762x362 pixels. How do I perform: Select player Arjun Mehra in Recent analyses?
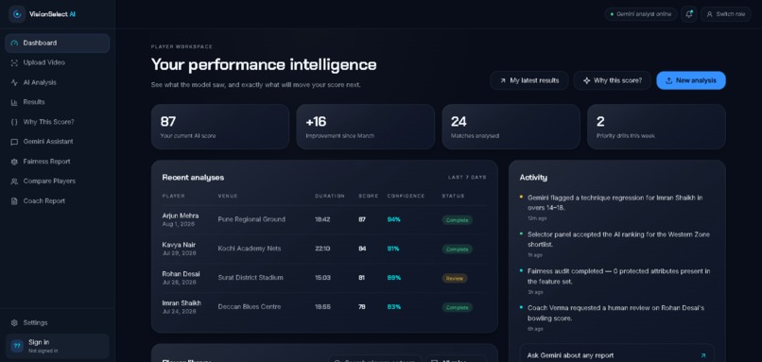click(x=181, y=215)
